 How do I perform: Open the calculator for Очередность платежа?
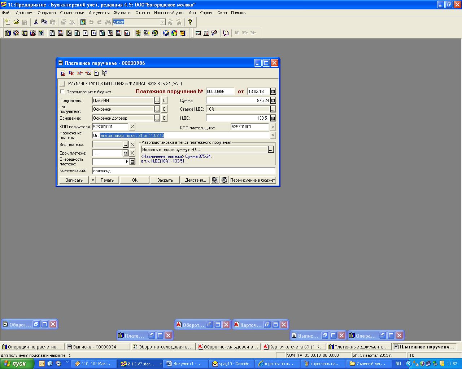click(132, 162)
